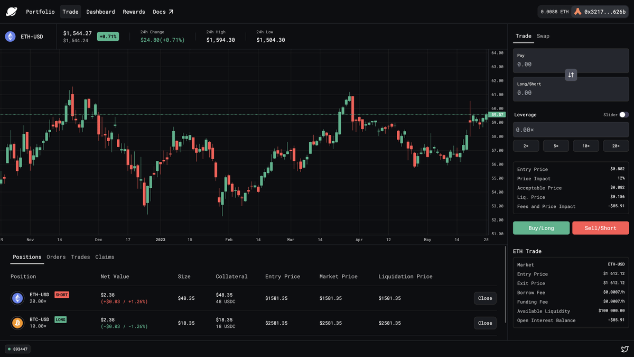Navigate to the Rewards page
Viewport: 634px width, 357px height.
(x=134, y=11)
